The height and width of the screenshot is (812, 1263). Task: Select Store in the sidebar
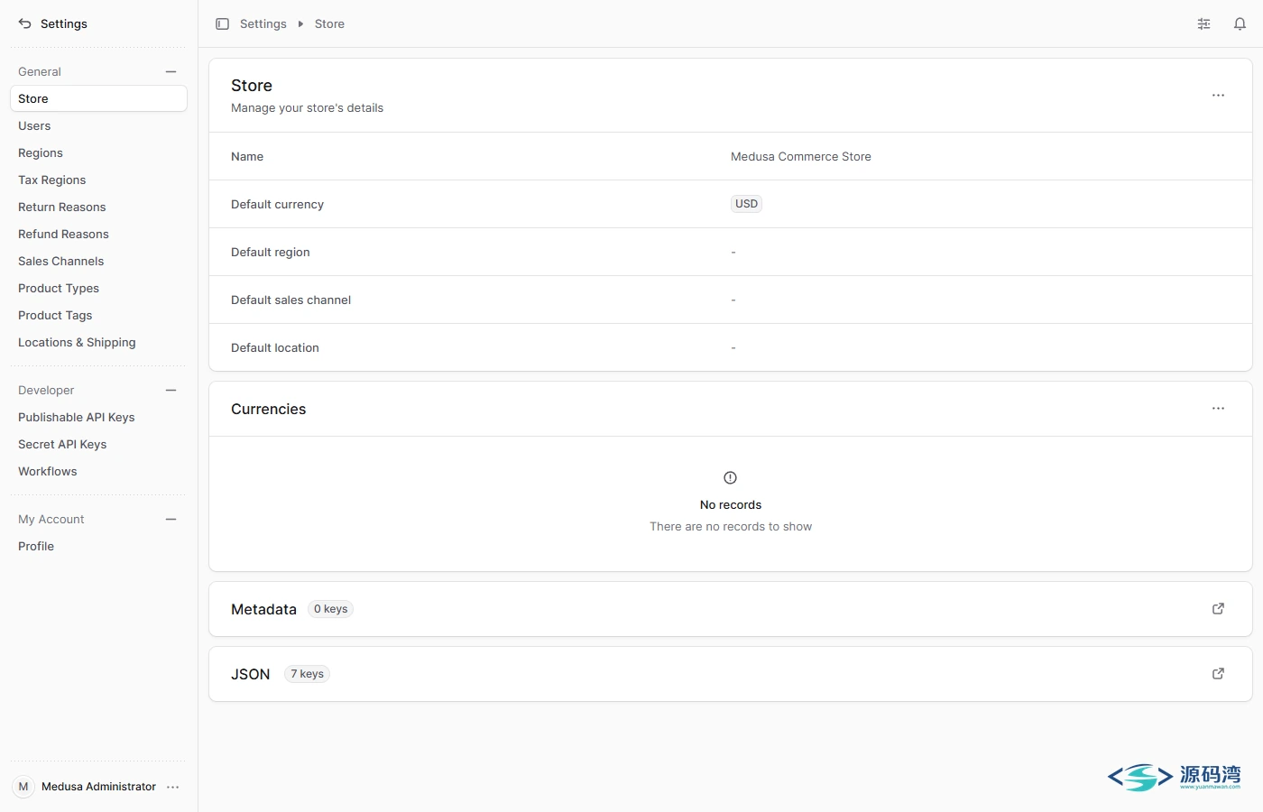pos(98,98)
